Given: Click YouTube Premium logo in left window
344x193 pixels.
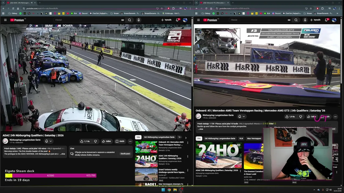Looking at the screenshot, I should [17, 20].
